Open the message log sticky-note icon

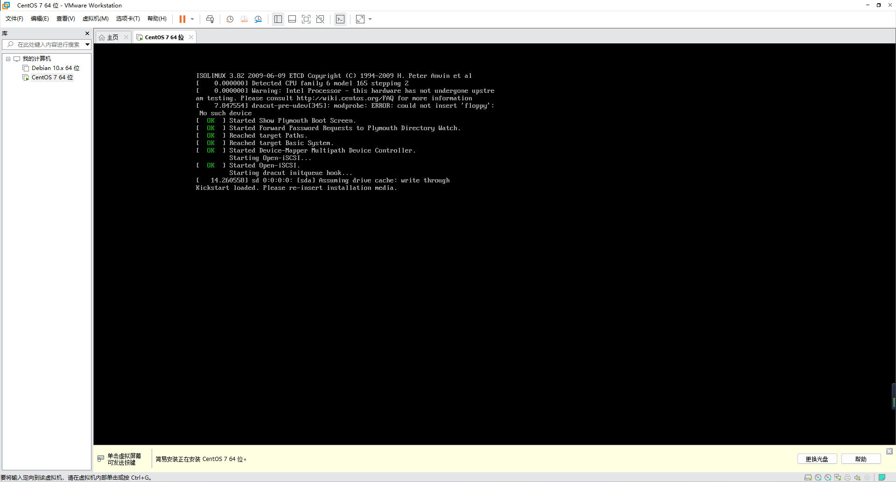pyautogui.click(x=882, y=477)
